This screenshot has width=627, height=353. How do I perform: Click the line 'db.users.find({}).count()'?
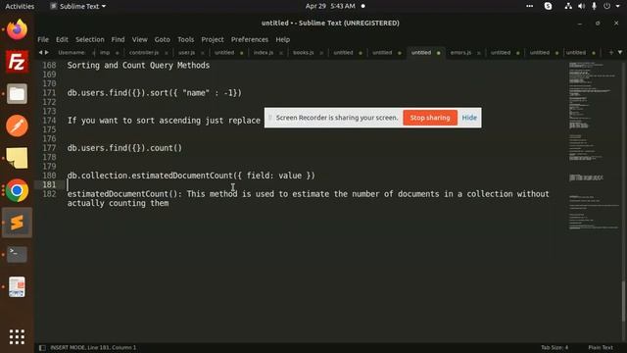click(124, 148)
